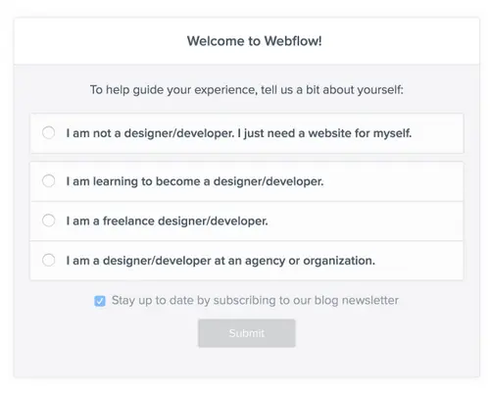490x393 pixels.
Task: Choose the freelance designer/developer radio circle
Action: point(49,221)
